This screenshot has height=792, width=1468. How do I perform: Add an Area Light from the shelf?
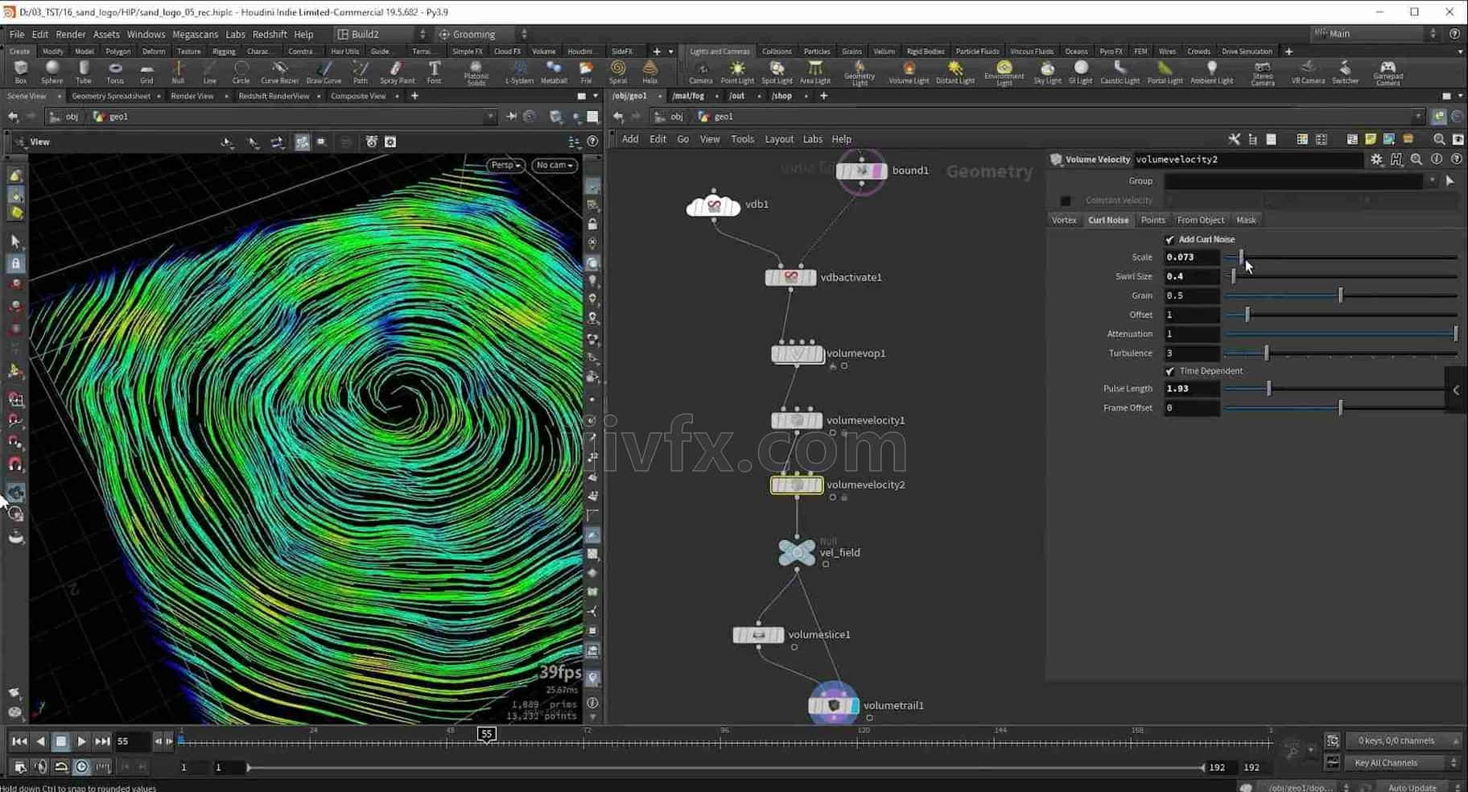815,72
